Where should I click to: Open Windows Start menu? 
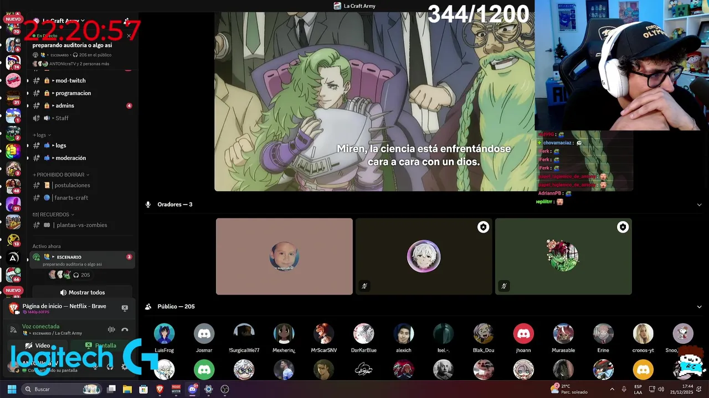click(12, 389)
